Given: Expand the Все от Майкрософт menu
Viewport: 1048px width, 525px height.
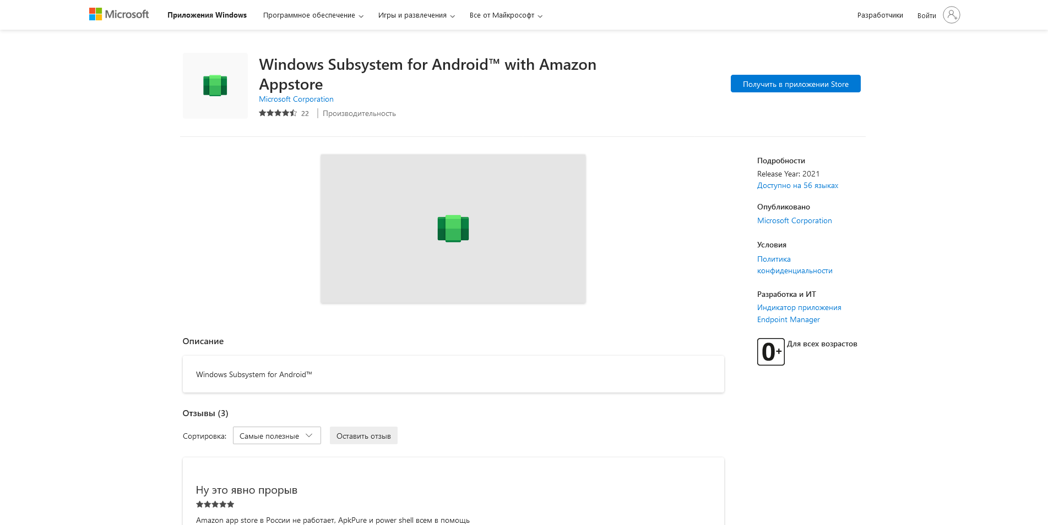Looking at the screenshot, I should 506,15.
